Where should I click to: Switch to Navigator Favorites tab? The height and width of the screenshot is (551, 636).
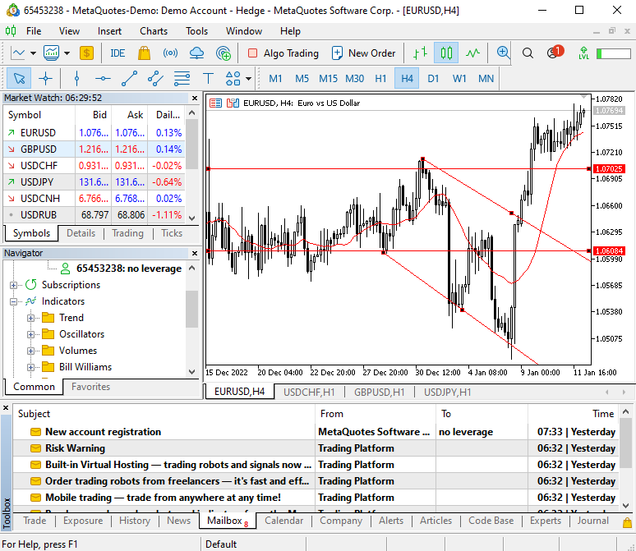[x=91, y=387]
